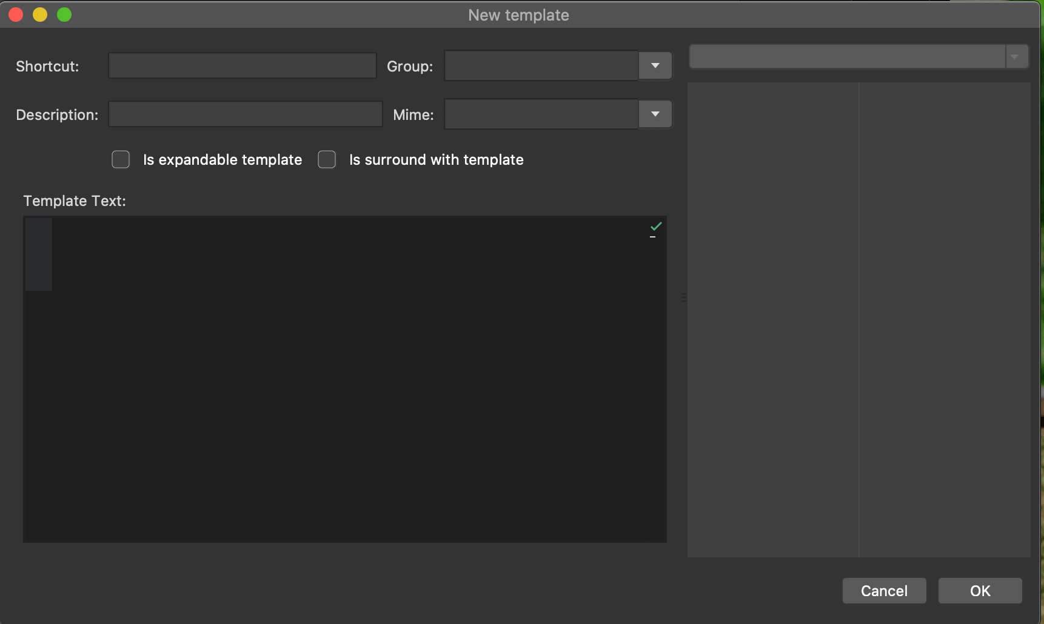Screen dimensions: 1044x624
Task: Click inside the Group combo text box
Action: 540,65
